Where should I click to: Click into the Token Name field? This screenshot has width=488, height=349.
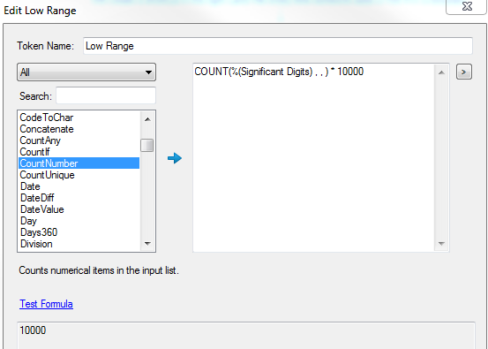(278, 46)
